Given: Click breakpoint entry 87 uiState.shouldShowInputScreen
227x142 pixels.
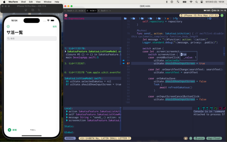Looking at the screenshot, I should pyautogui.click(x=93, y=84).
